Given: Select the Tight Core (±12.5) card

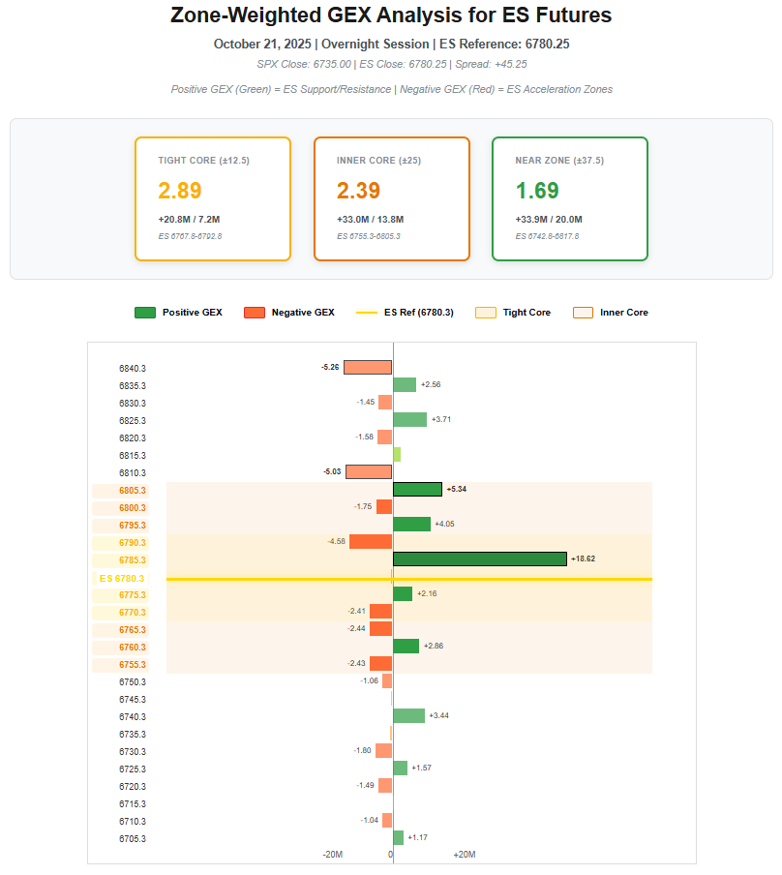Looking at the screenshot, I should (213, 198).
